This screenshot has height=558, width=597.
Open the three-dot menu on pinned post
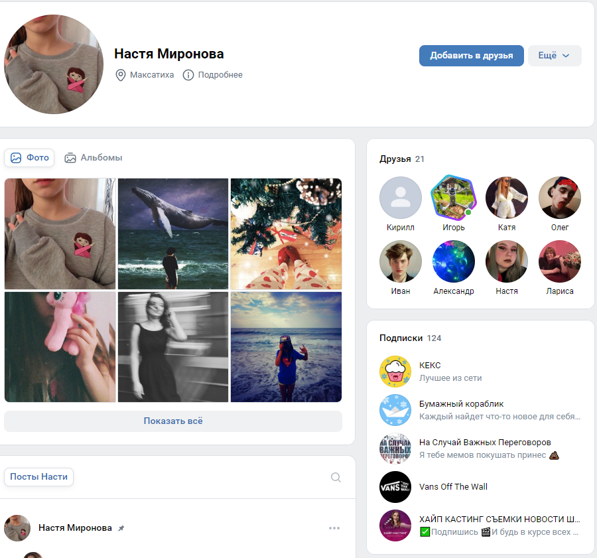pos(334,528)
